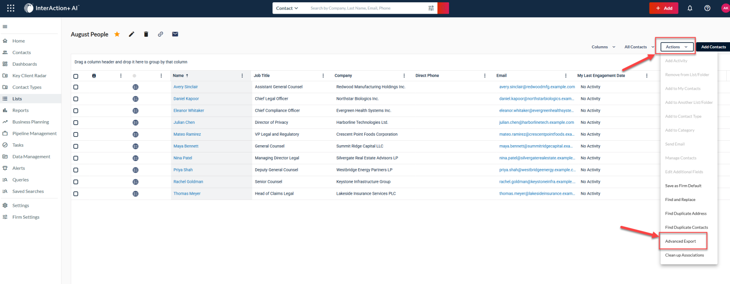
Task: Delete list using the trash icon
Action: [146, 34]
